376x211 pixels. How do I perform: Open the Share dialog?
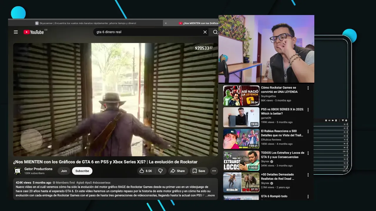(x=178, y=171)
